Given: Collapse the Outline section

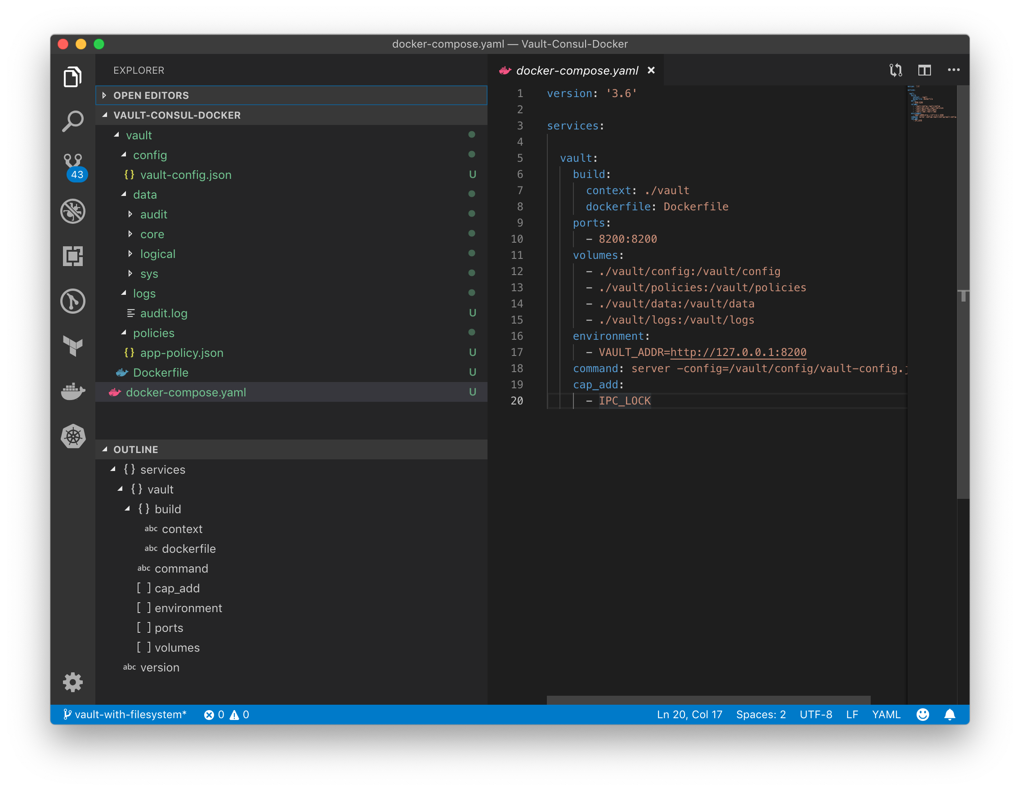Looking at the screenshot, I should (291, 449).
